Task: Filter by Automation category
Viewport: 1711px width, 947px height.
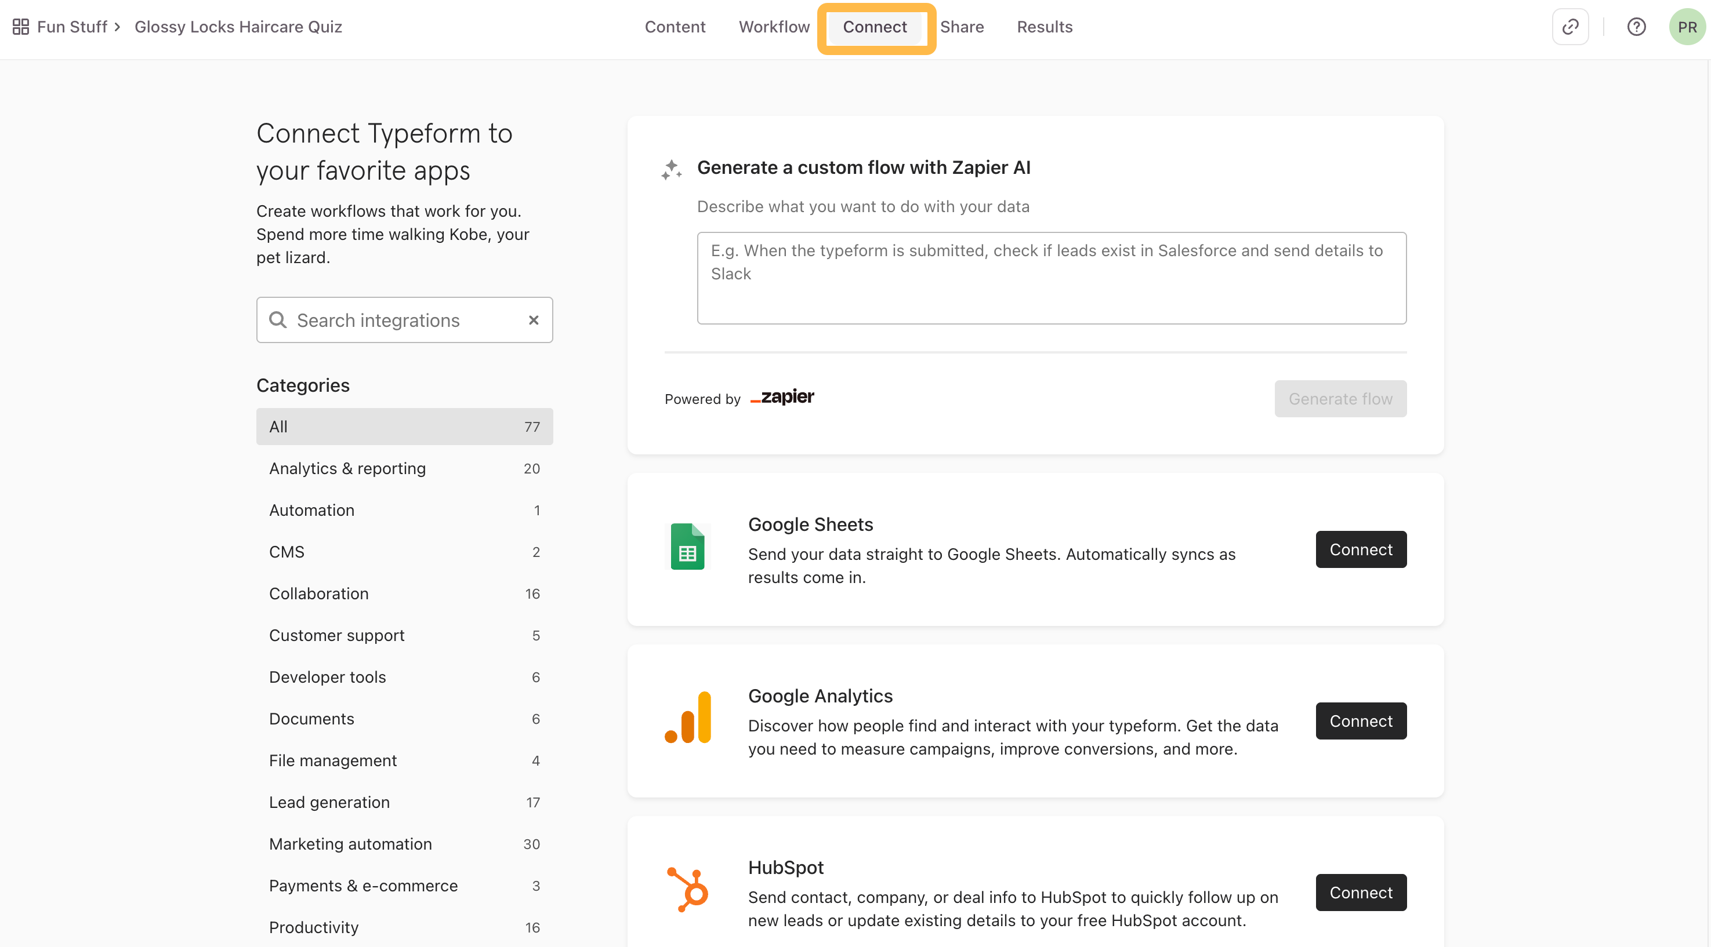Action: click(404, 511)
